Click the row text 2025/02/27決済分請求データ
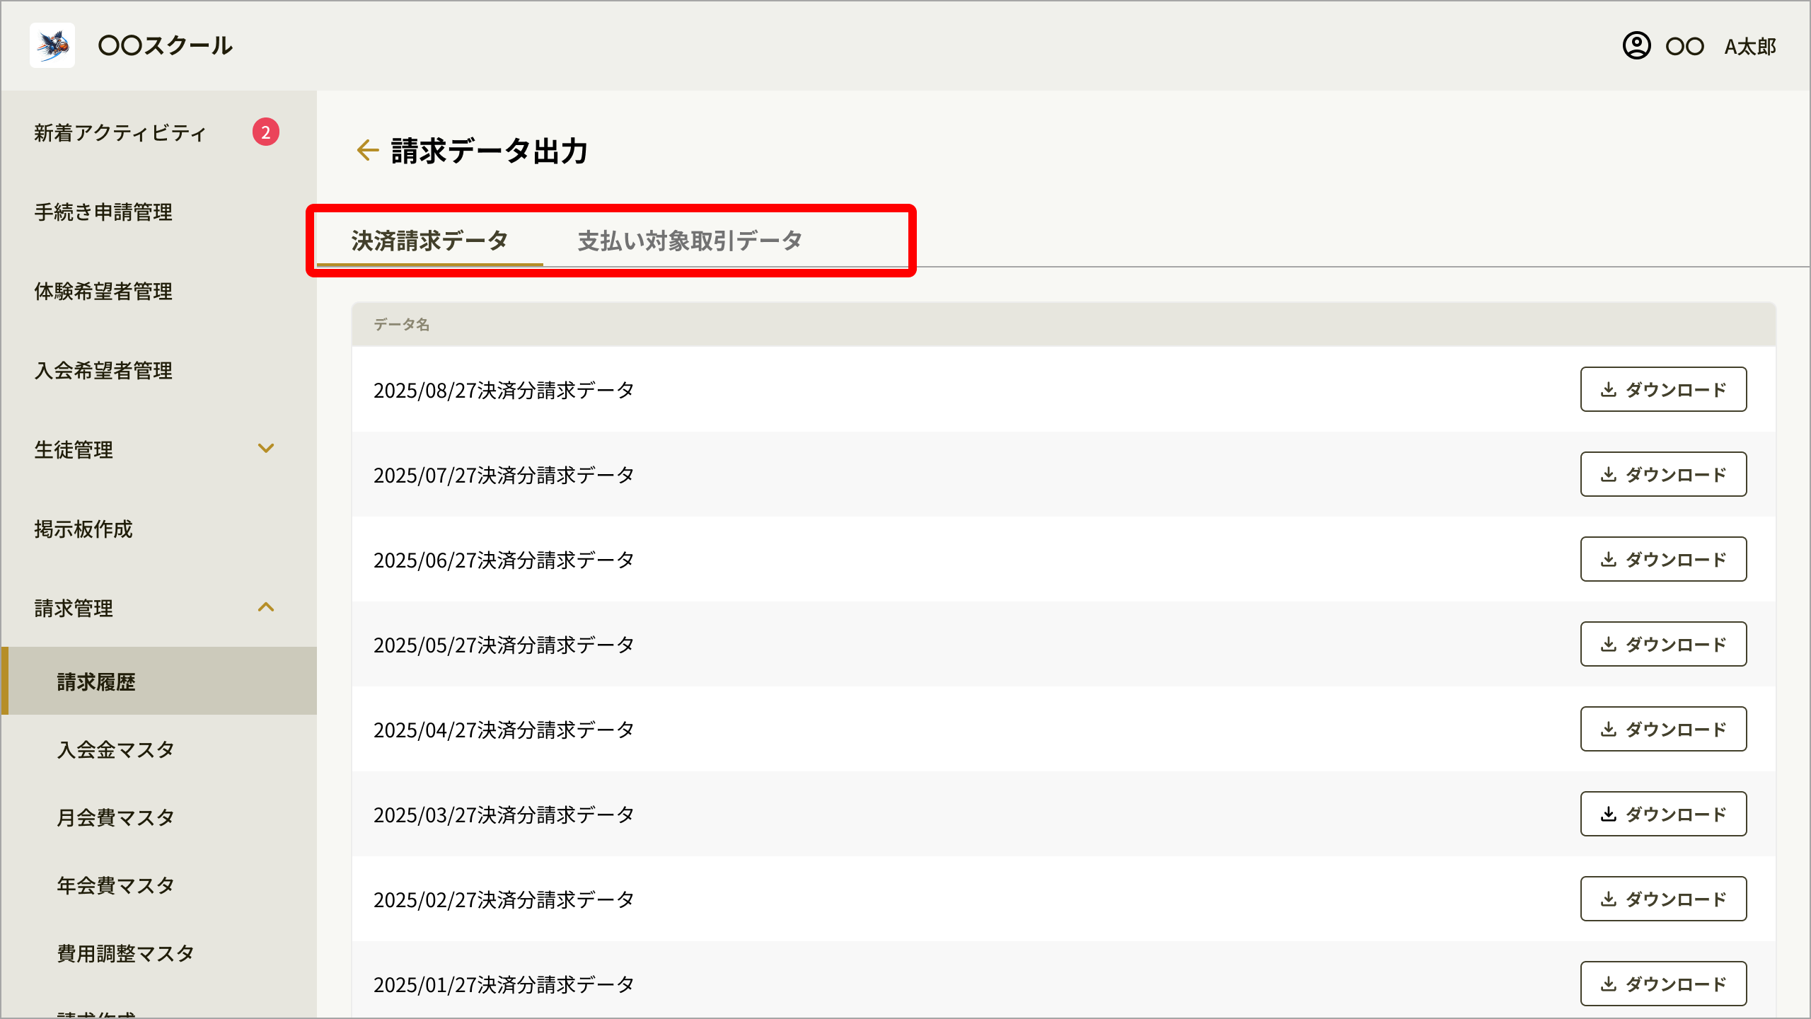Viewport: 1811px width, 1019px height. pyautogui.click(x=504, y=899)
